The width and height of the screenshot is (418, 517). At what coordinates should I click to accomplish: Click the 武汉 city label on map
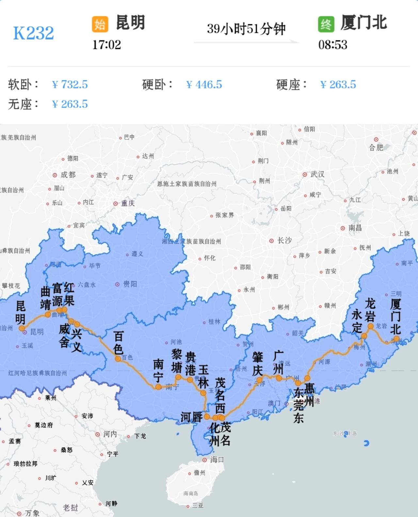(x=317, y=174)
